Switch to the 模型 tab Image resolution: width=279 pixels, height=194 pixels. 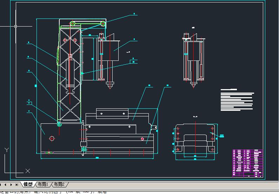(28, 185)
